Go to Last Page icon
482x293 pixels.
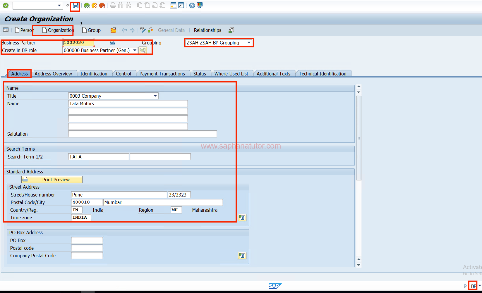coord(162,5)
